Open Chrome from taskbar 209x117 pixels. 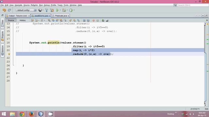pos(22,114)
